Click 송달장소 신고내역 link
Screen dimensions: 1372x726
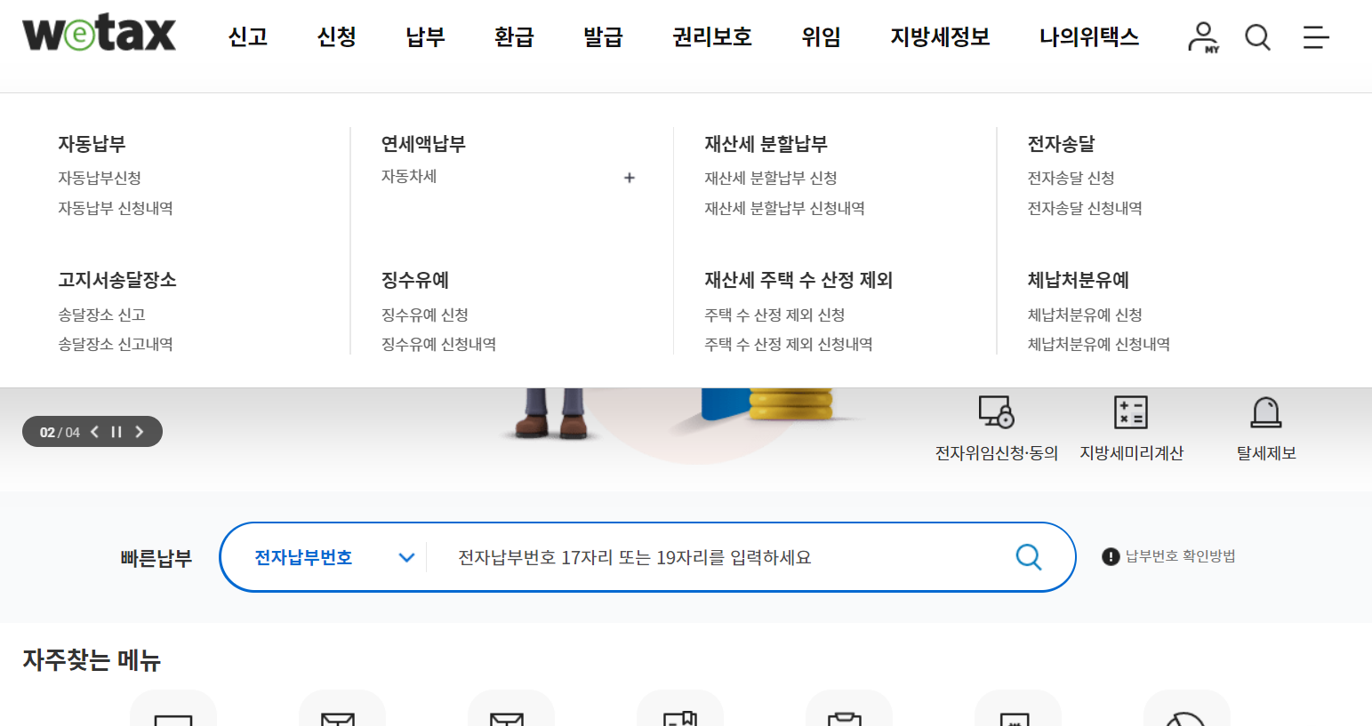tap(116, 344)
